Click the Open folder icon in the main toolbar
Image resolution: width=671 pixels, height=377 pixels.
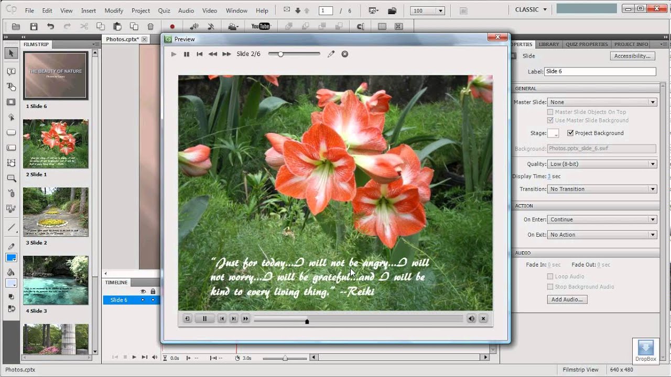click(16, 27)
